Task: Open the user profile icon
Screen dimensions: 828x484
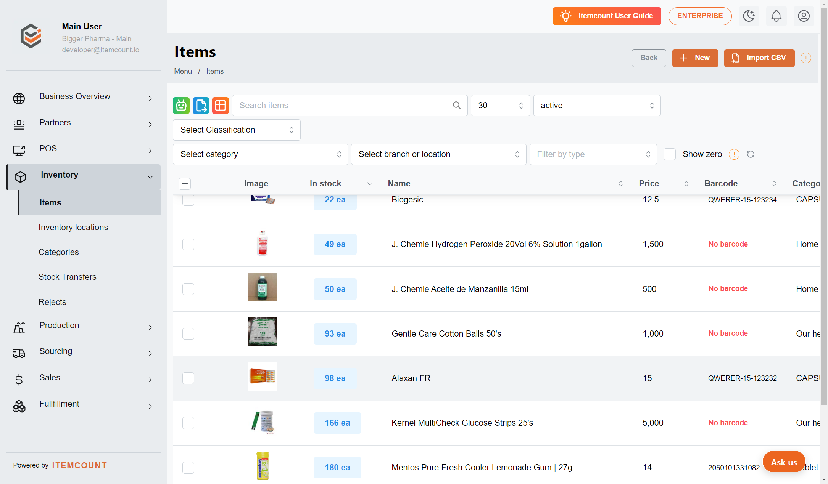Action: point(804,16)
